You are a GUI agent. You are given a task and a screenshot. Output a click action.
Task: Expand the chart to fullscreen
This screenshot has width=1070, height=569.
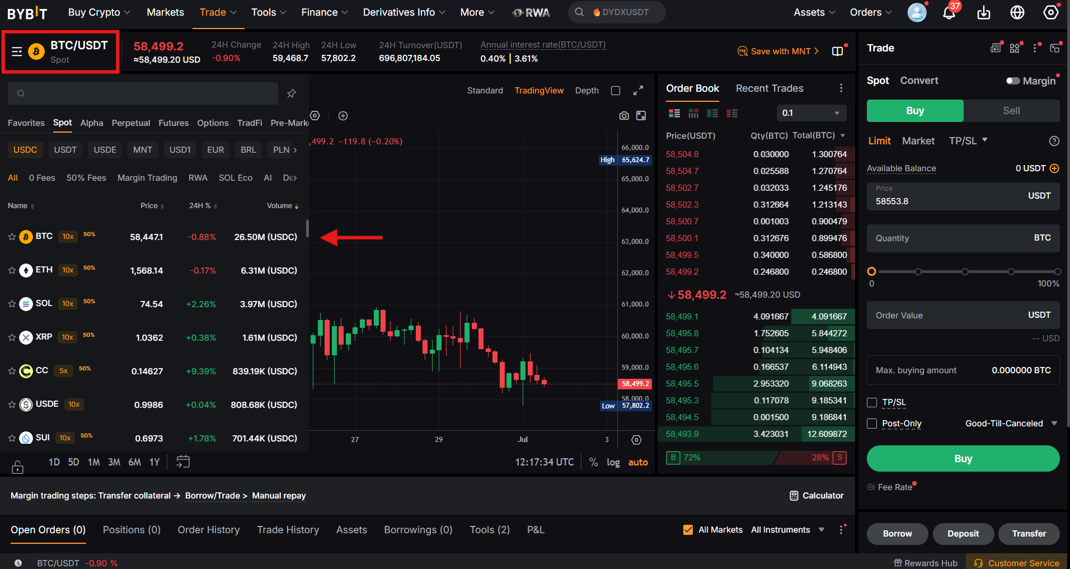click(638, 91)
